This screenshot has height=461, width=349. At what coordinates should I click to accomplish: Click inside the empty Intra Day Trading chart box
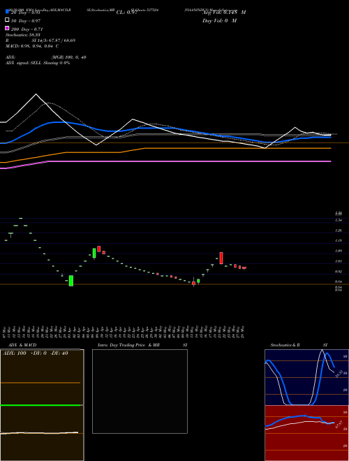140,391
